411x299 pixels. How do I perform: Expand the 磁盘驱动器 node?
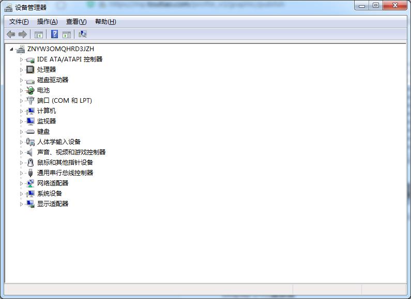coord(21,80)
